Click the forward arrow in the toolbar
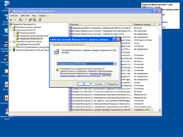Screen dimensions: 183x137 pyautogui.click(x=15, y=20)
